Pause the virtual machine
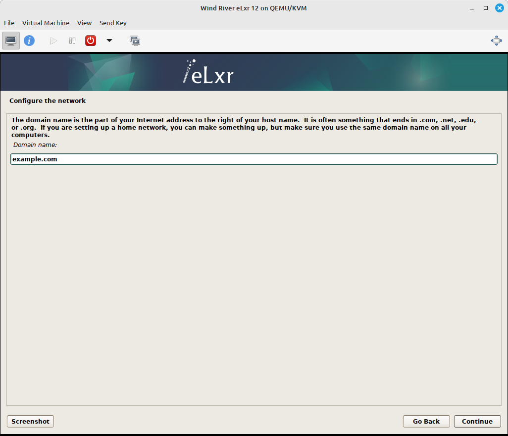Viewport: 508px width, 436px height. pos(72,40)
